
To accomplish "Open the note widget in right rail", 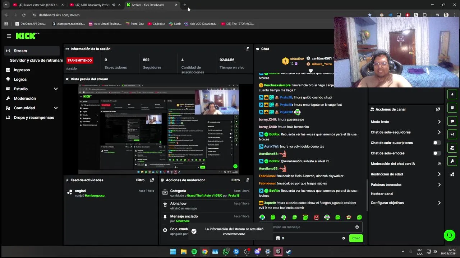I will click(x=452, y=108).
